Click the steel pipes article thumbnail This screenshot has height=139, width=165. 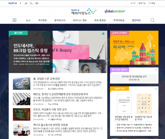(22, 99)
